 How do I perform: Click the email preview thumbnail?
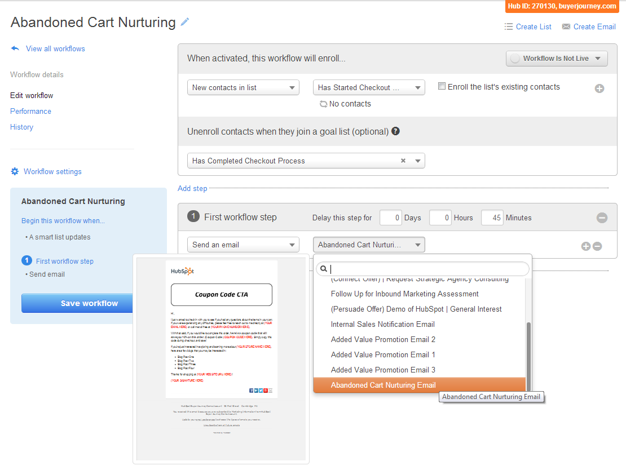coord(221,358)
